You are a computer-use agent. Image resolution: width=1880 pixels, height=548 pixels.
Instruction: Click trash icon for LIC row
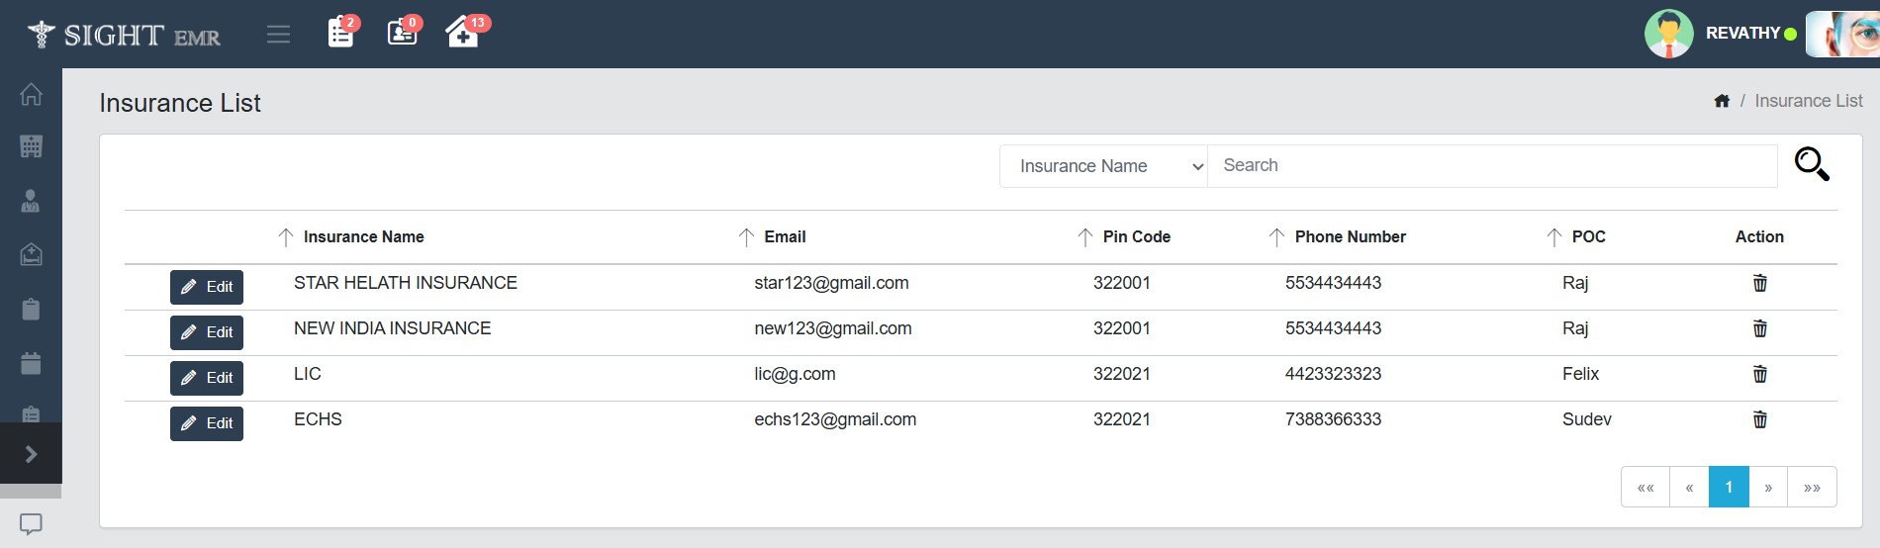tap(1759, 375)
